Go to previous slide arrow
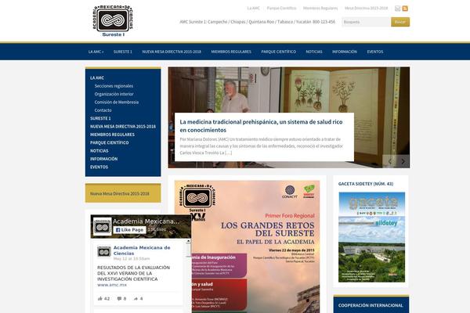Screen dimensions: 470x313 point(389,161)
